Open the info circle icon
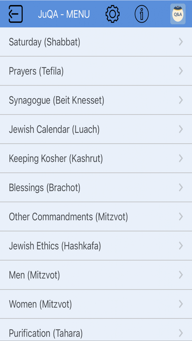Screen dimensions: 192x341 point(142,14)
